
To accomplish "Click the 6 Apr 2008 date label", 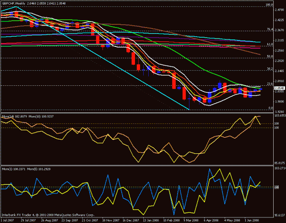I will click(x=211, y=220).
